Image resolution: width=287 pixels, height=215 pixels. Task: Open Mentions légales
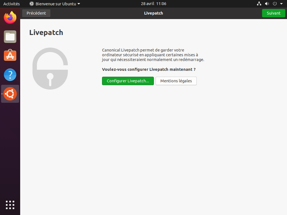coord(176,81)
